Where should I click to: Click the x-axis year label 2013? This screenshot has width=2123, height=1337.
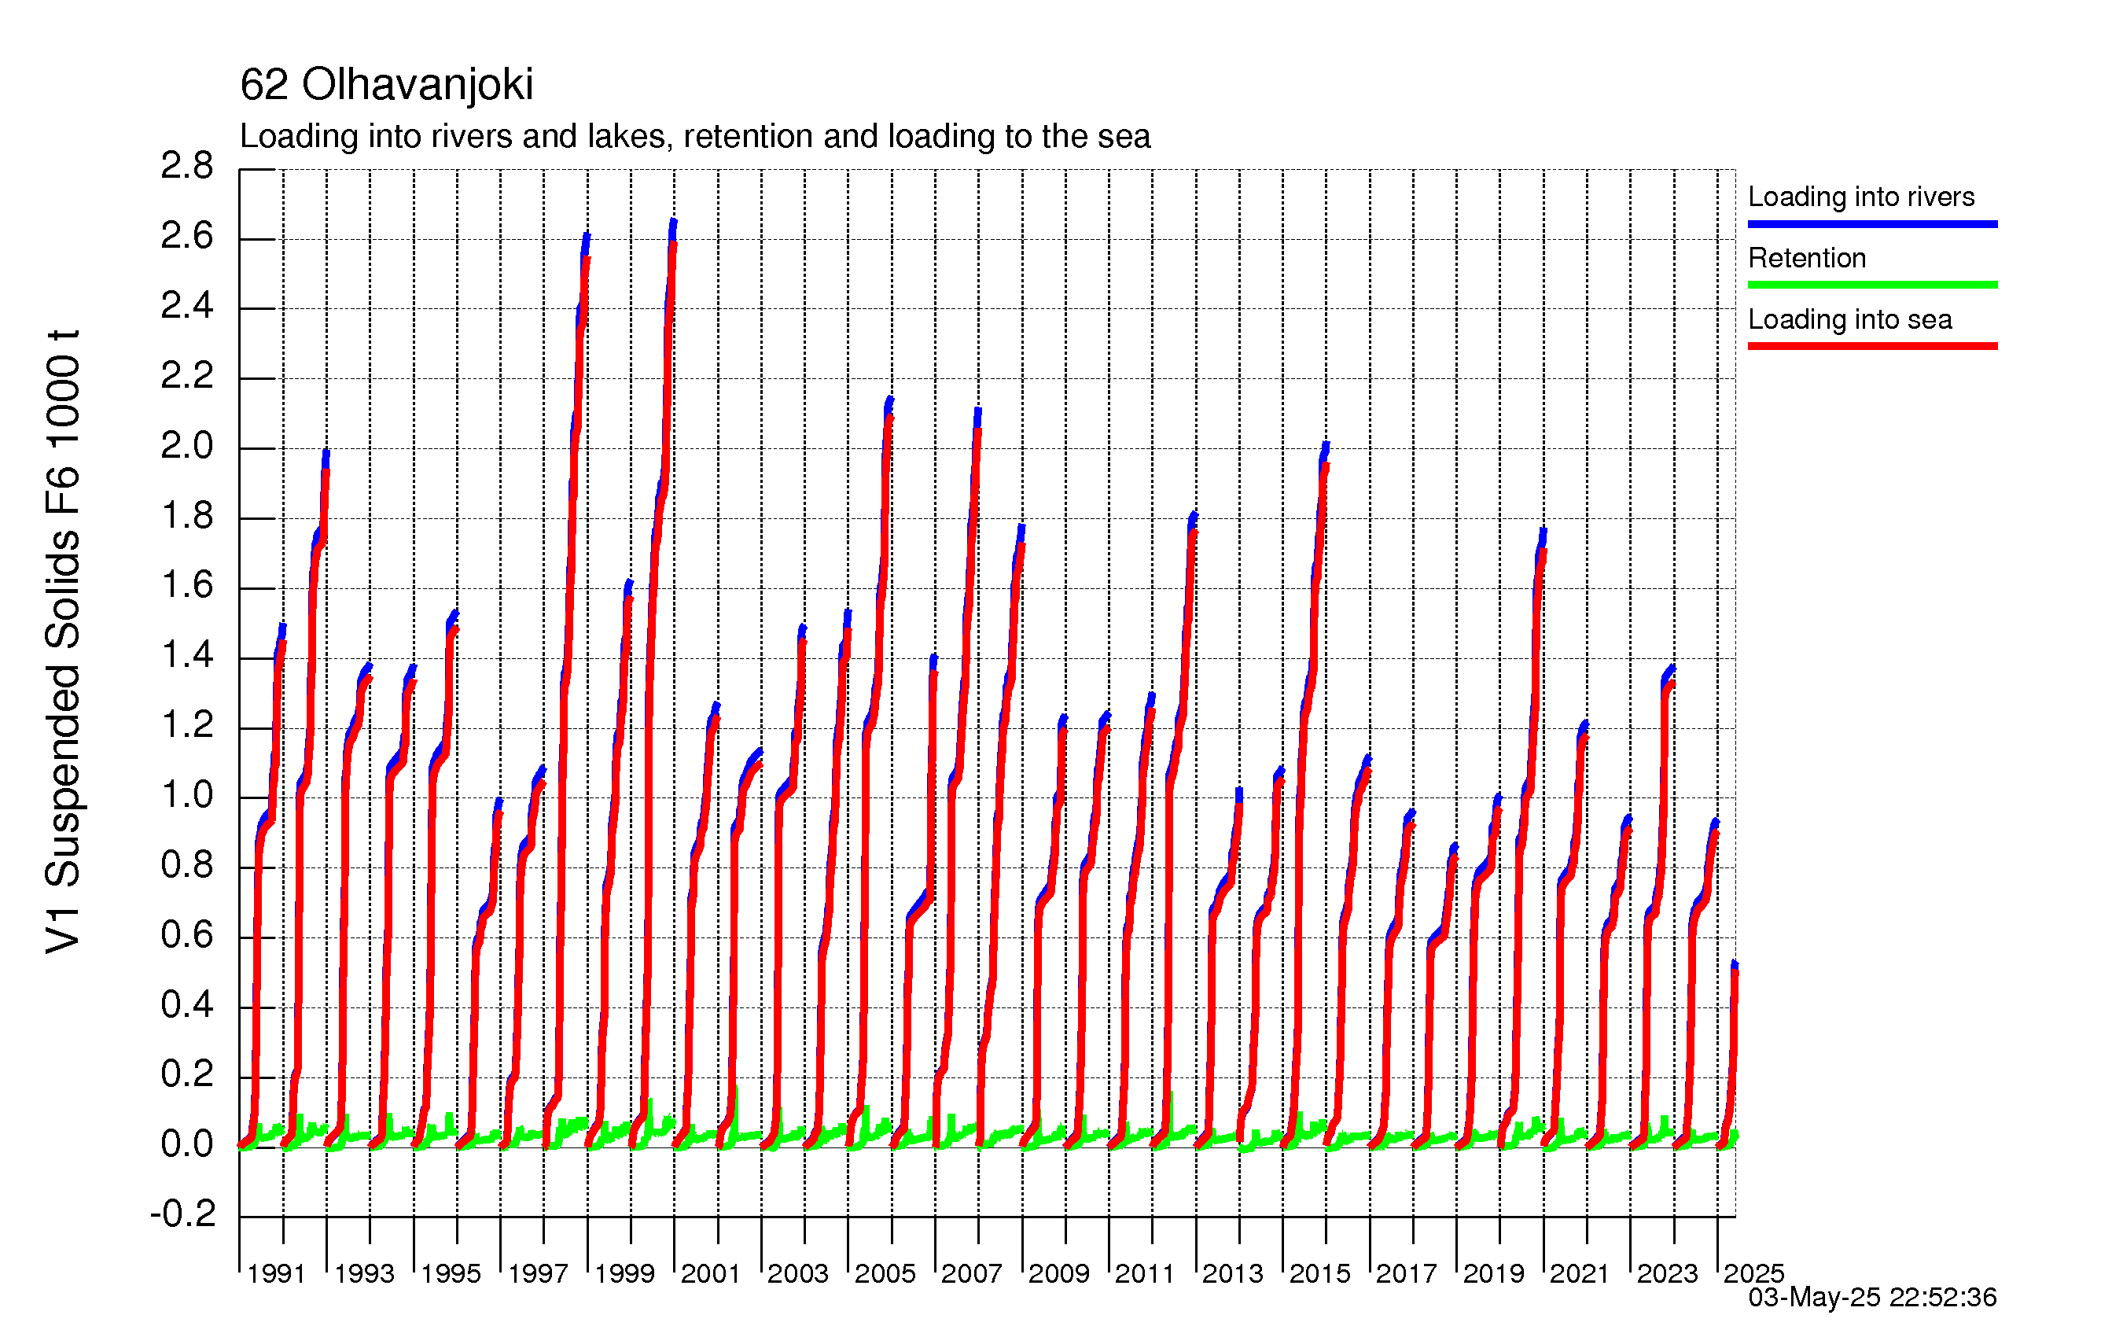(x=1233, y=1273)
